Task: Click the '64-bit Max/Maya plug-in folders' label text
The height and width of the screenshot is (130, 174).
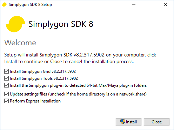Action: (116, 85)
